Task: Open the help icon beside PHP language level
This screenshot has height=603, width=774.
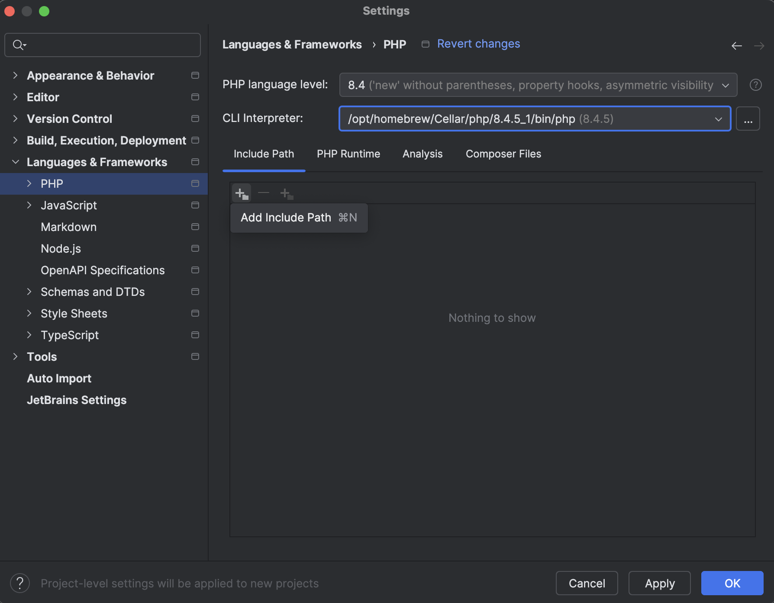Action: 755,85
